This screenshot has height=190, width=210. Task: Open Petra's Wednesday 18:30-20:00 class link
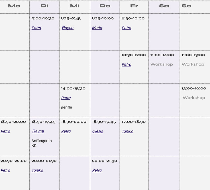(66, 131)
